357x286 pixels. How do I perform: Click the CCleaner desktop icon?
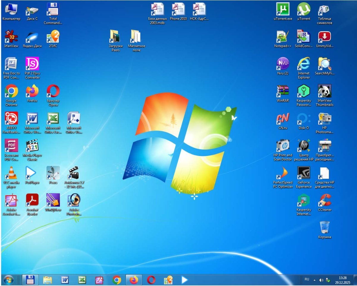(x=325, y=200)
